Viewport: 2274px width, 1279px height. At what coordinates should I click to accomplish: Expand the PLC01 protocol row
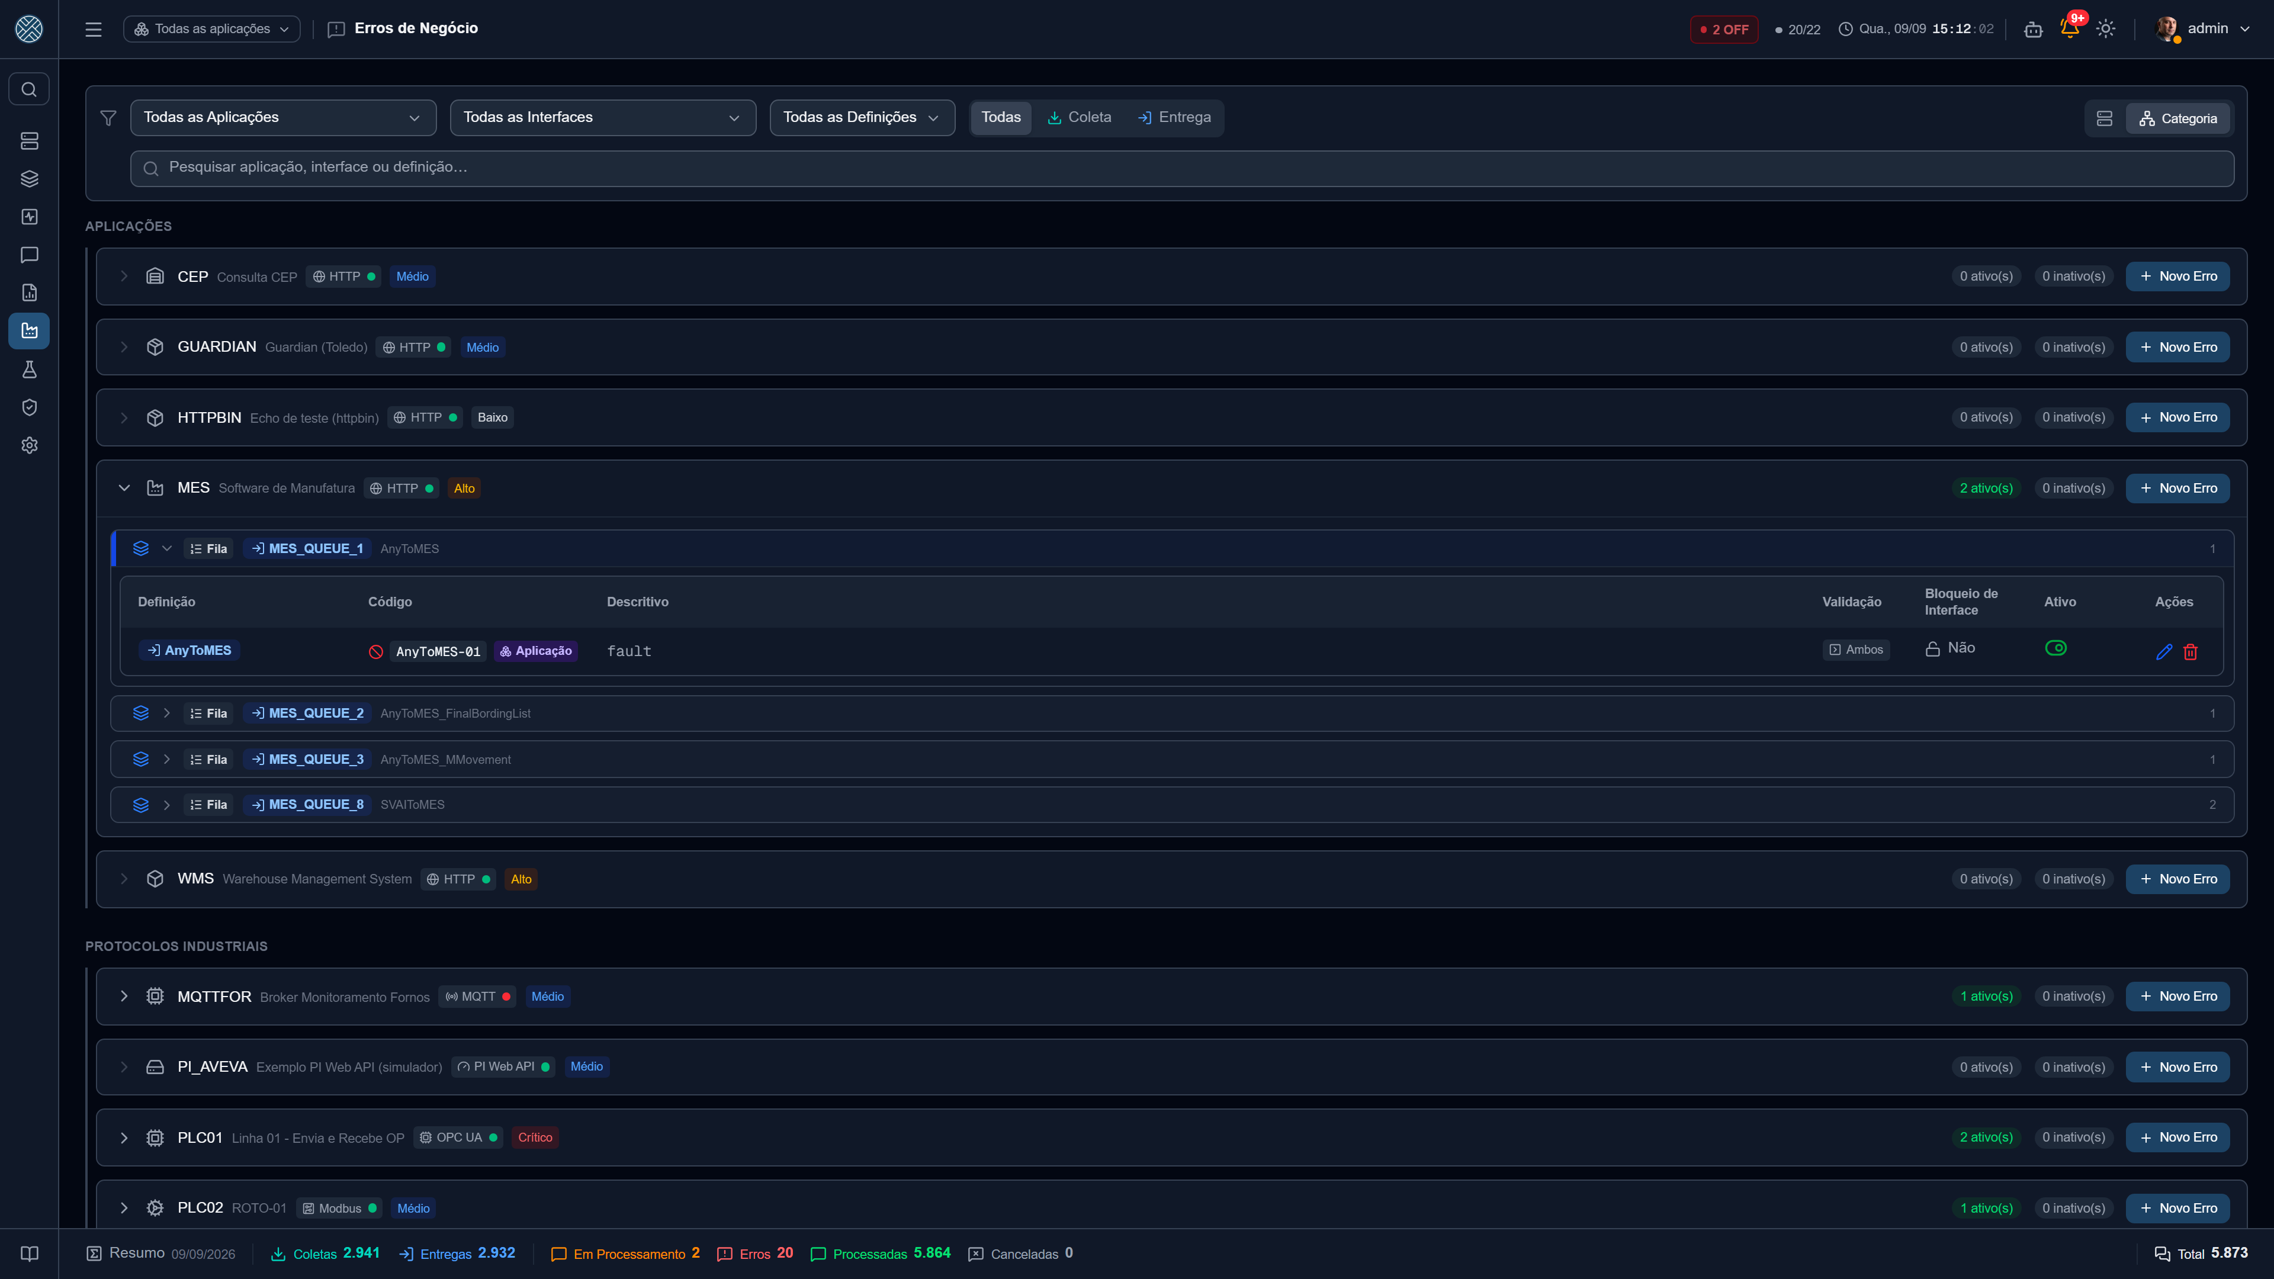[x=124, y=1137]
